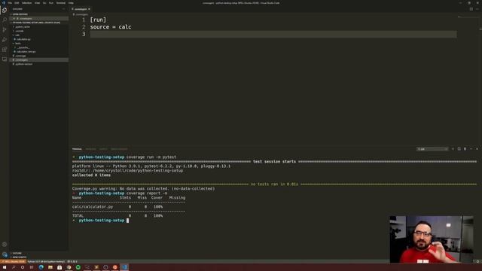Open the Go menu
The width and height of the screenshot is (482, 271).
44,3
